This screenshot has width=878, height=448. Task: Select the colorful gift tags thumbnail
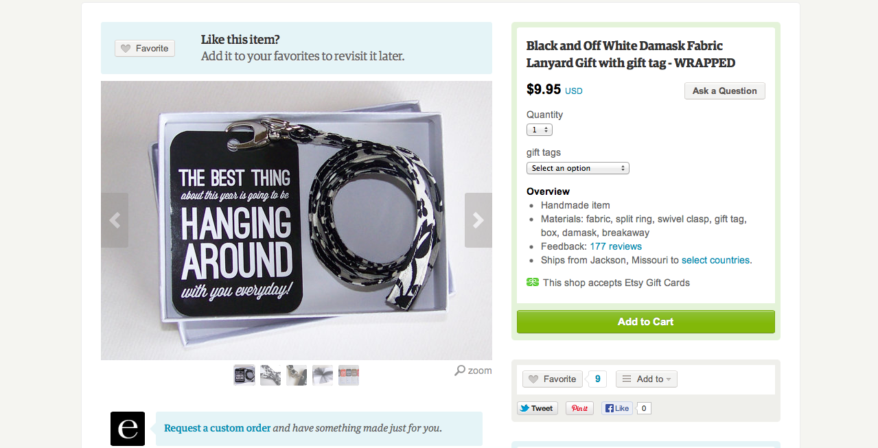[349, 375]
